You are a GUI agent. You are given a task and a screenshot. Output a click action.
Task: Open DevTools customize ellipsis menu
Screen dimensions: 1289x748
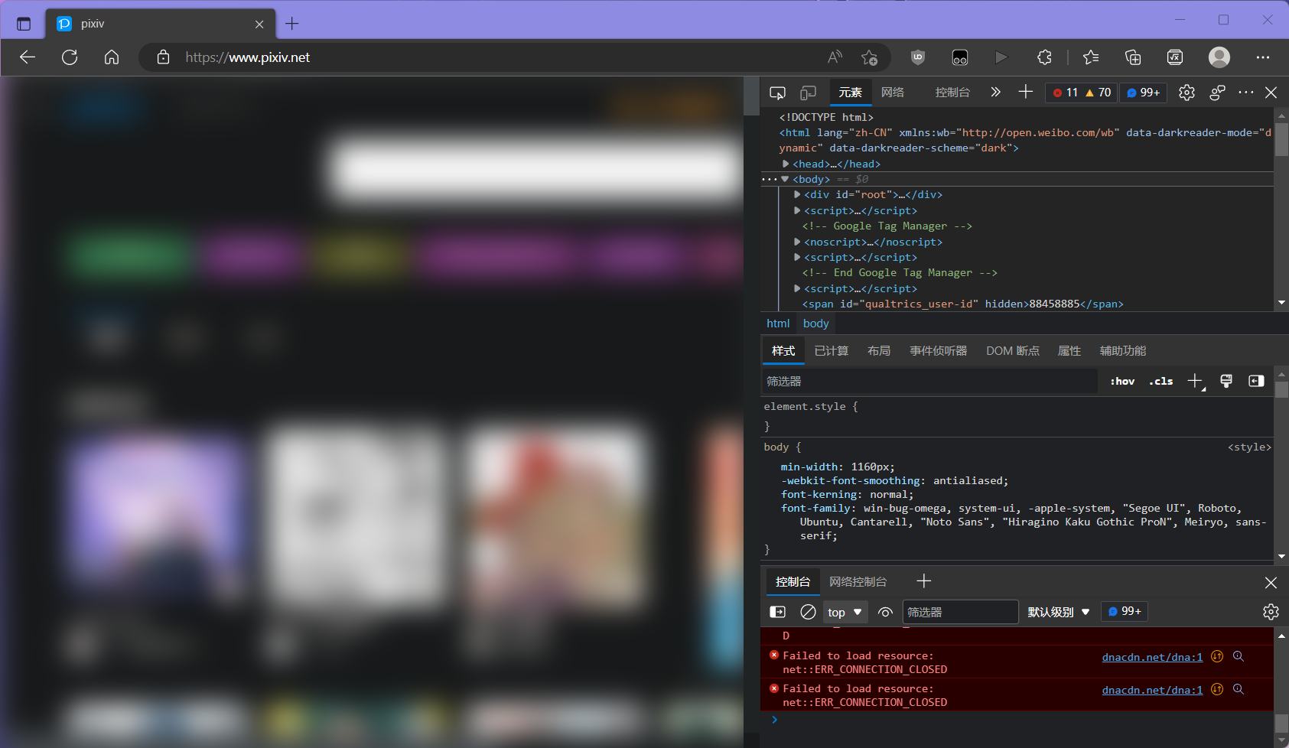pyautogui.click(x=1246, y=93)
